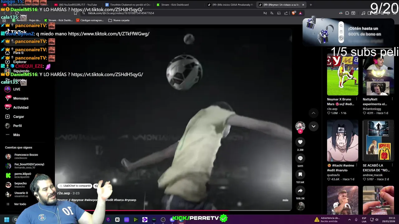
Task: Open the Stream - Kick Dashb... bookmark
Action: 58,20
